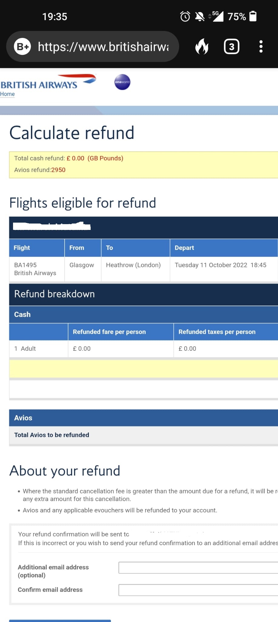
Task: Click the Confirm email address field
Action: pyautogui.click(x=198, y=590)
